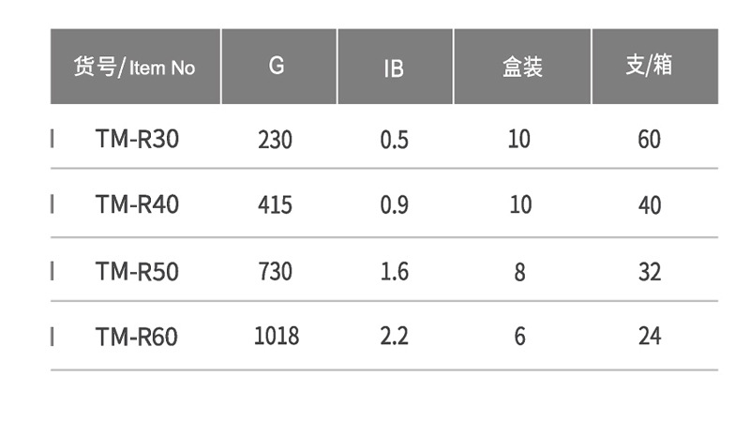Click the 盒装 value 8 for TM-R50

coord(520,272)
